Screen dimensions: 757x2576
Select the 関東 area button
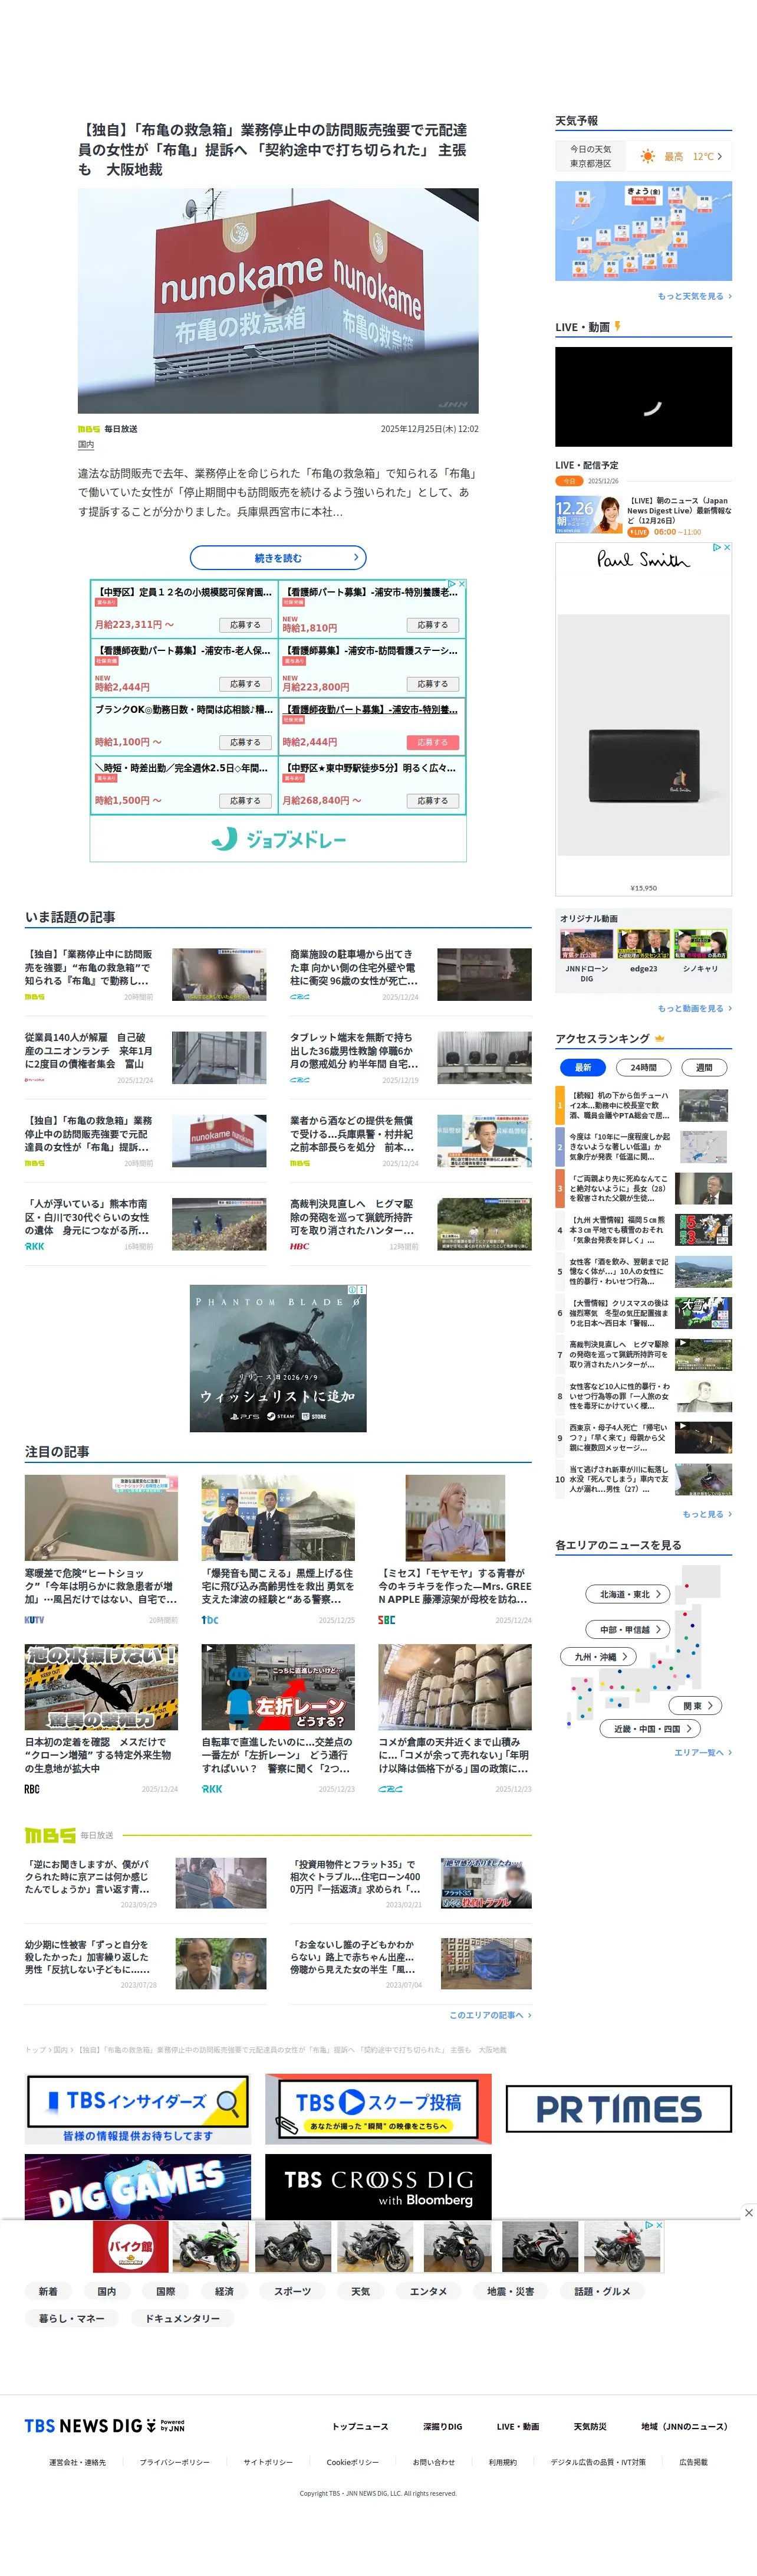tap(695, 1705)
